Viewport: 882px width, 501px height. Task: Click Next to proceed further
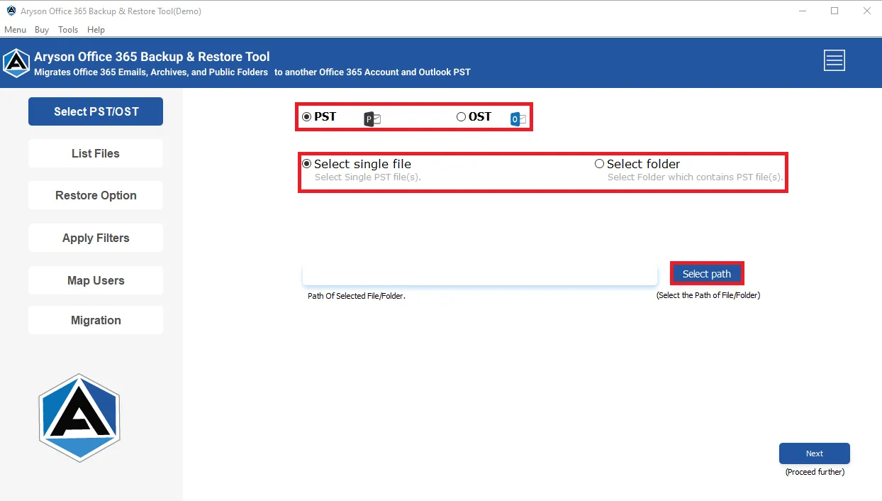pyautogui.click(x=815, y=453)
